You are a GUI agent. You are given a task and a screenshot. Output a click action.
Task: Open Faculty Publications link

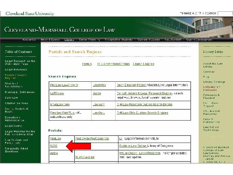(x=212, y=121)
